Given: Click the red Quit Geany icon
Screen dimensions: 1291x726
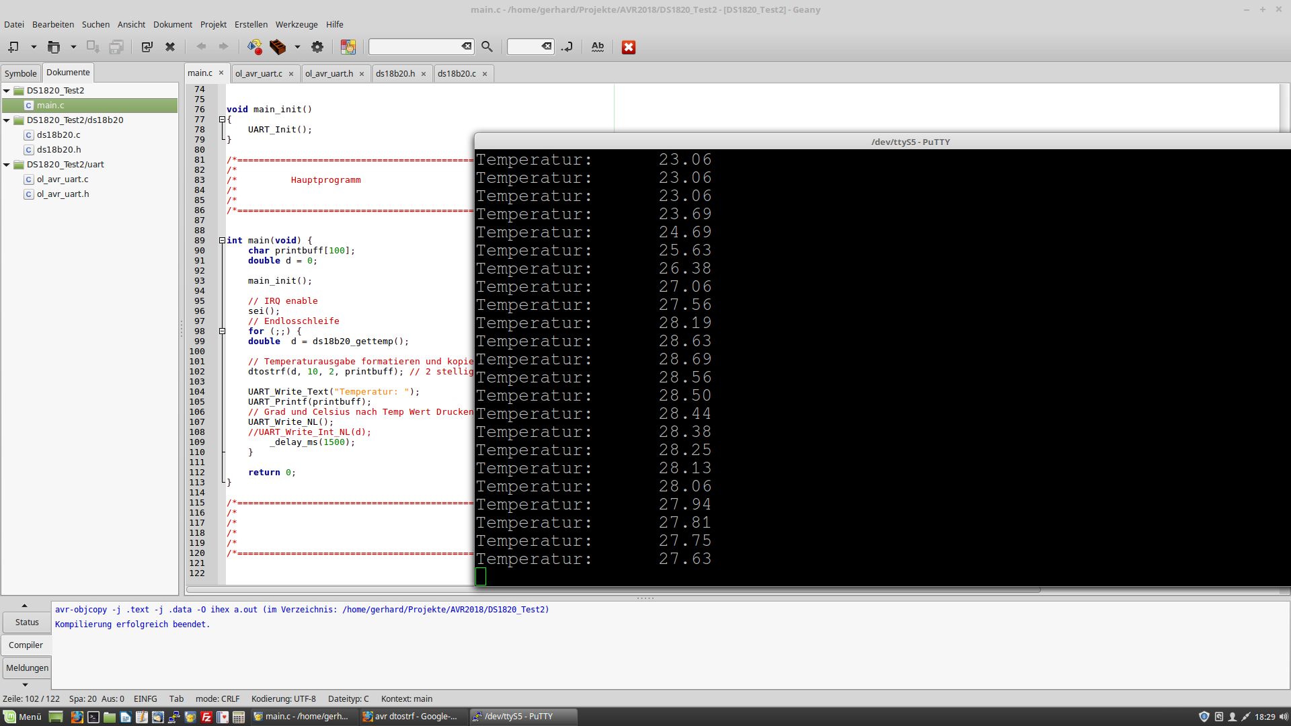Looking at the screenshot, I should pyautogui.click(x=629, y=47).
